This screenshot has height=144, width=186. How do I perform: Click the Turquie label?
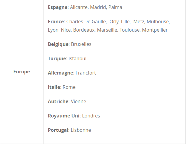pos(57,59)
